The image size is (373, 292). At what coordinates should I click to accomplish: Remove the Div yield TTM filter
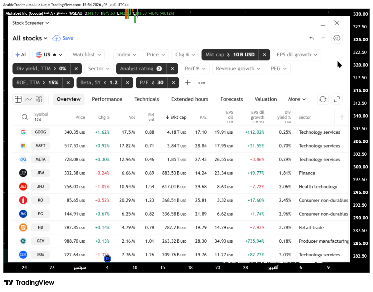pyautogui.click(x=76, y=68)
